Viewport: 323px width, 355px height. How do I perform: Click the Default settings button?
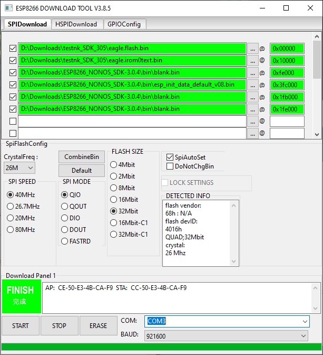click(x=82, y=171)
